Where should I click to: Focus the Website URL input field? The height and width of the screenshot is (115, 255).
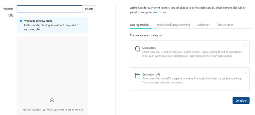click(50, 9)
